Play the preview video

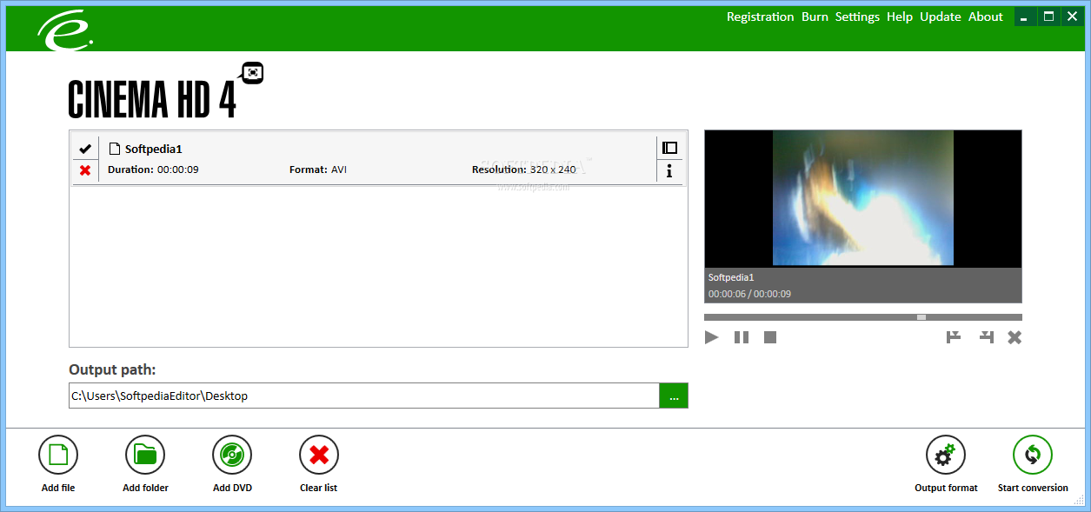[712, 337]
